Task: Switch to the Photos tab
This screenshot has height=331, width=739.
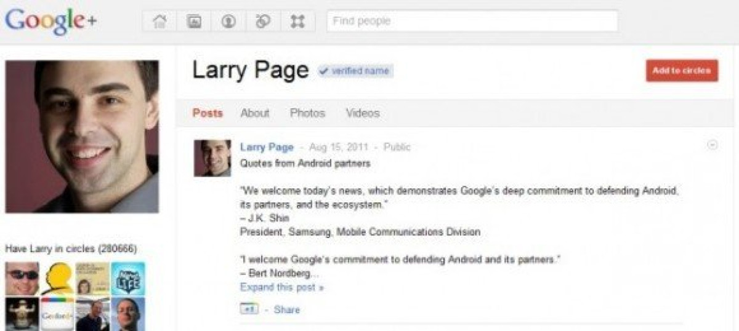Action: point(307,113)
